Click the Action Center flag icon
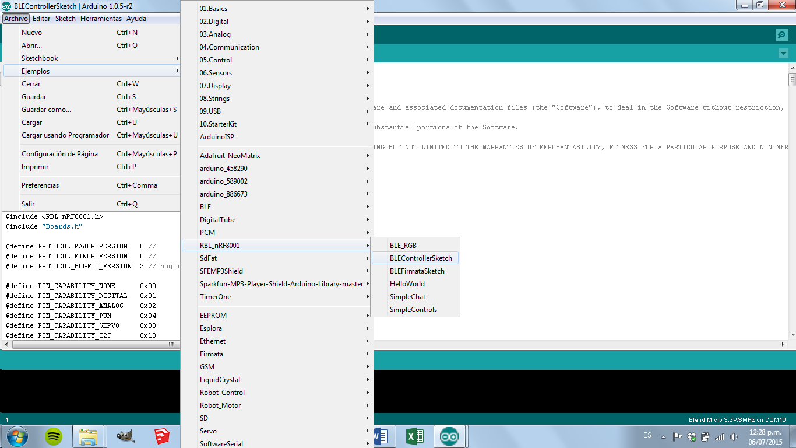 [x=677, y=436]
